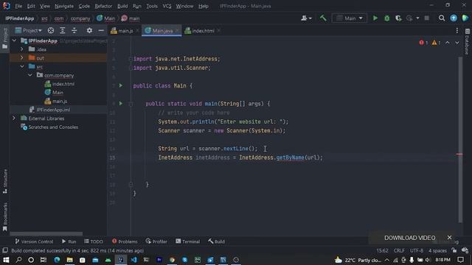Toggle tool window bars in status corner

pos(5,250)
